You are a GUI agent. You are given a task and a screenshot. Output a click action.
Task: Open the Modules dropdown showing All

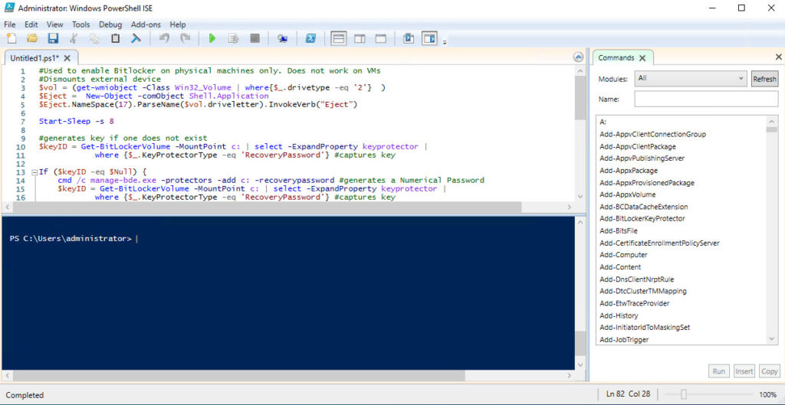click(x=691, y=79)
